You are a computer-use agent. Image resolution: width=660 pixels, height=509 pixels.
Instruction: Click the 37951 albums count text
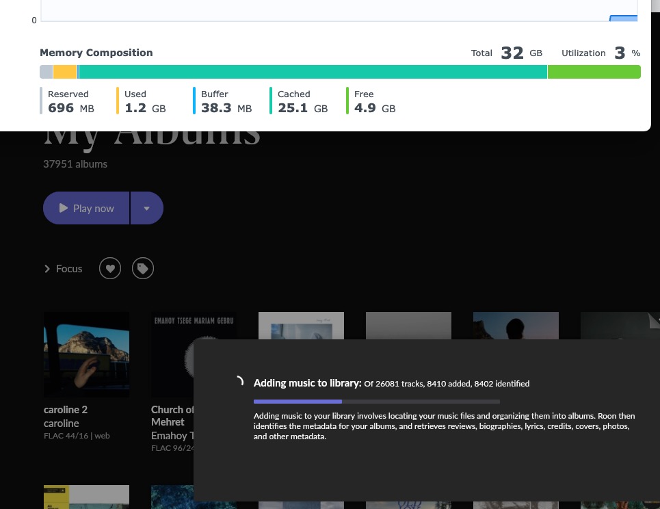coord(75,164)
